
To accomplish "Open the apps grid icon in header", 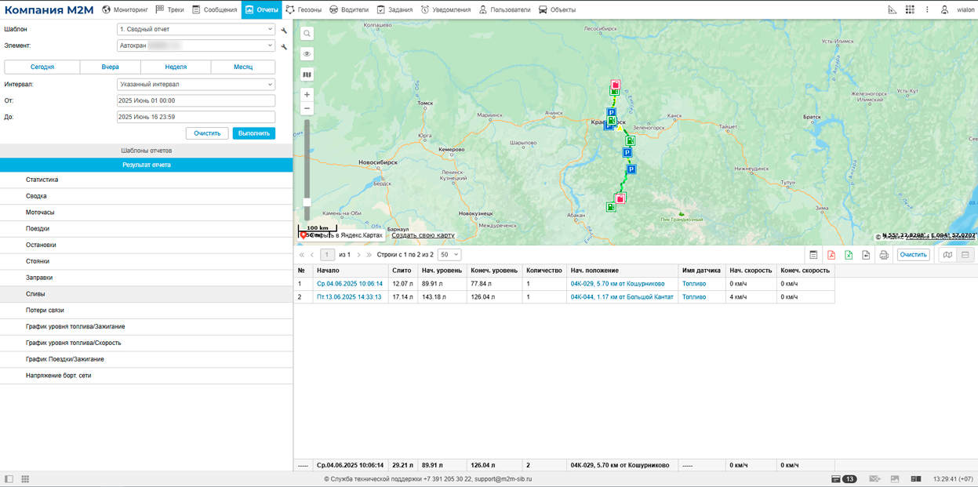I will click(910, 9).
